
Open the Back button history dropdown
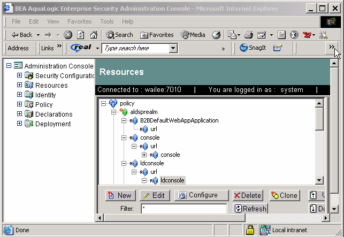(38, 35)
